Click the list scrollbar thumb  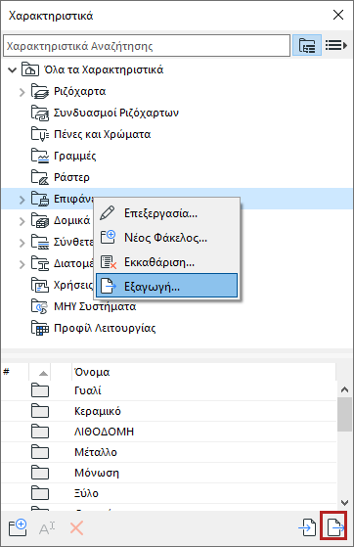point(344,415)
